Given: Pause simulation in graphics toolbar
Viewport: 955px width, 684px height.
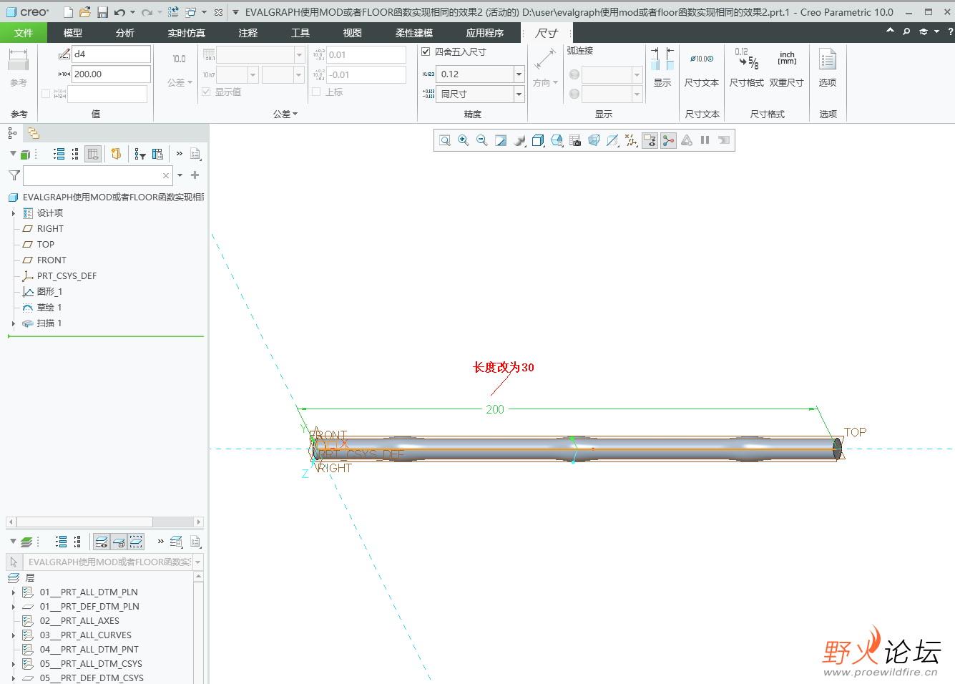Looking at the screenshot, I should 705,140.
